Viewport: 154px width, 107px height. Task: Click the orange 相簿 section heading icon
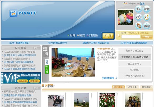click(43, 86)
